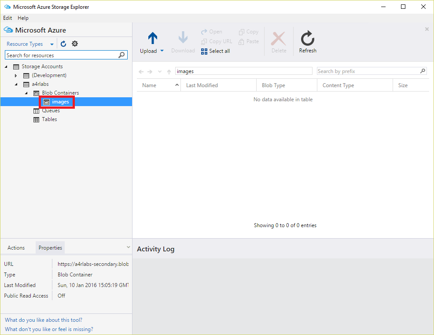Collapse the Blob Containers node
The height and width of the screenshot is (335, 434).
point(26,93)
